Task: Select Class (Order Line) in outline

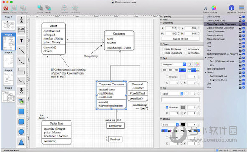Action: tap(216, 20)
